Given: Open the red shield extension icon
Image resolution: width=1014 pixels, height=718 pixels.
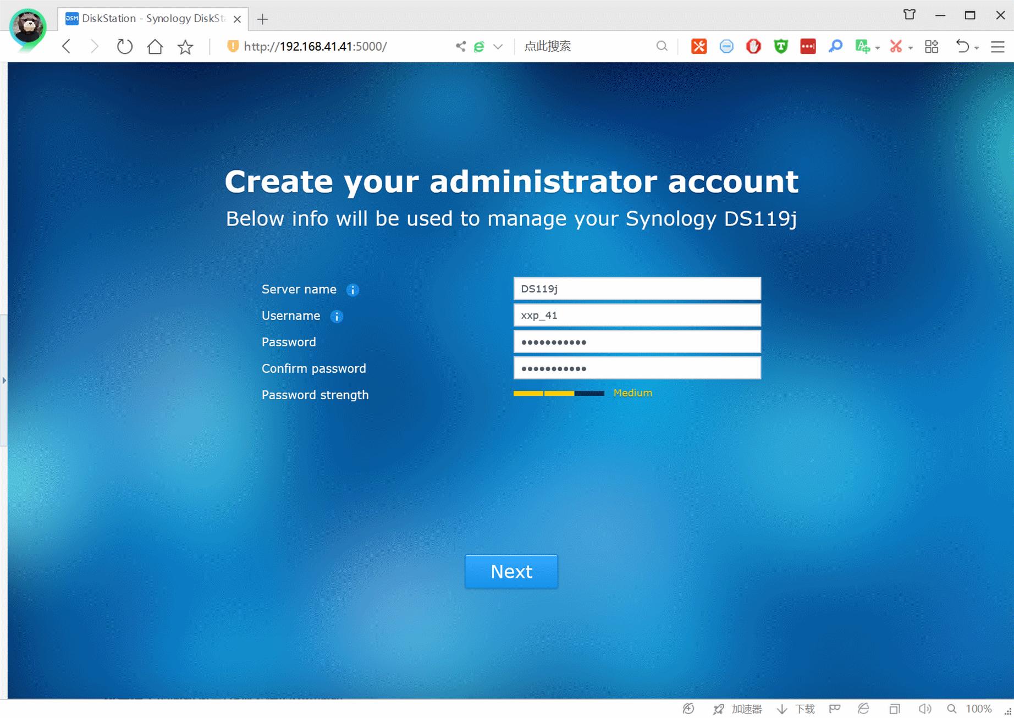Looking at the screenshot, I should [x=753, y=46].
